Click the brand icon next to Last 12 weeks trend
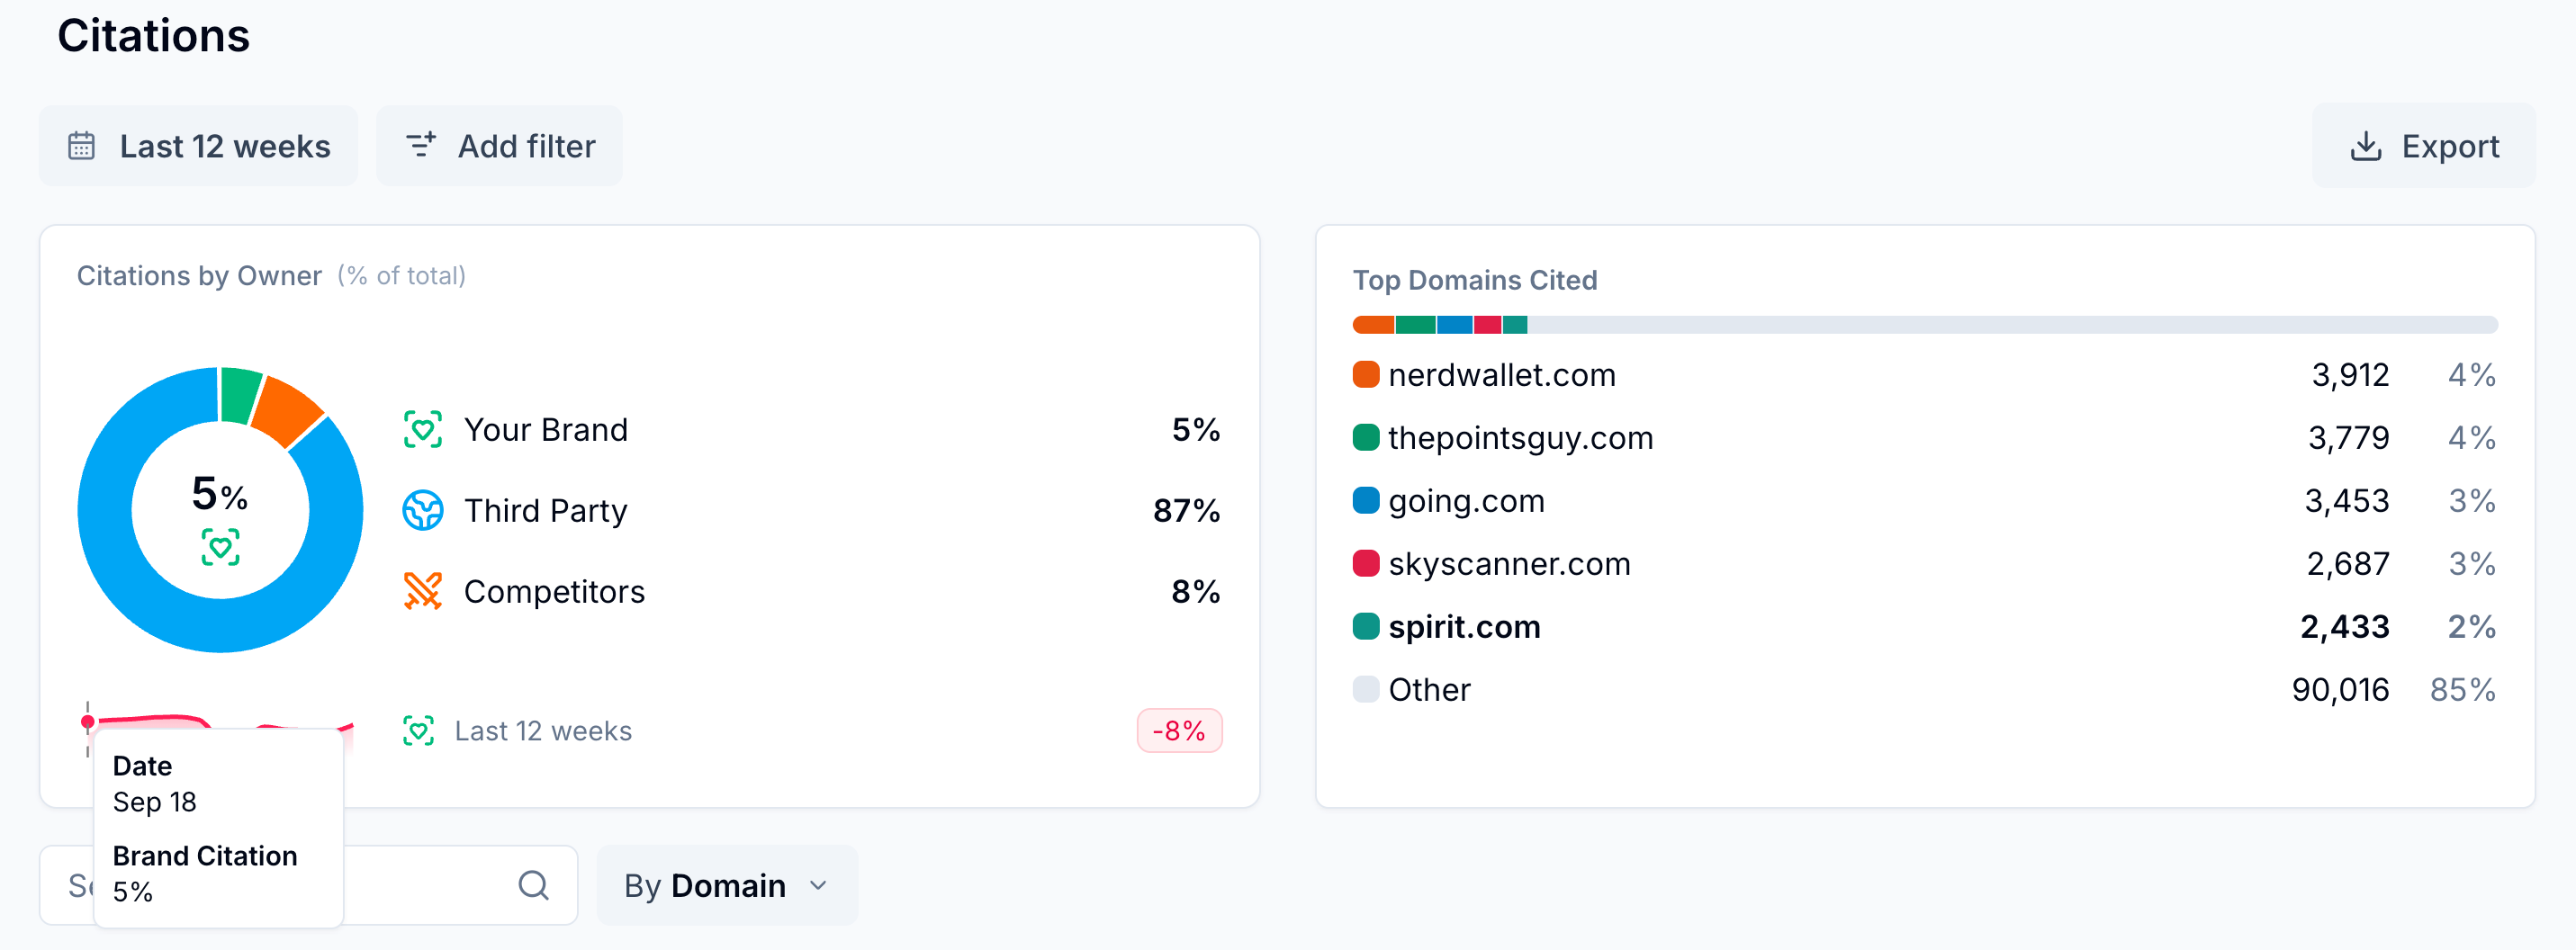Image resolution: width=2576 pixels, height=950 pixels. (418, 731)
